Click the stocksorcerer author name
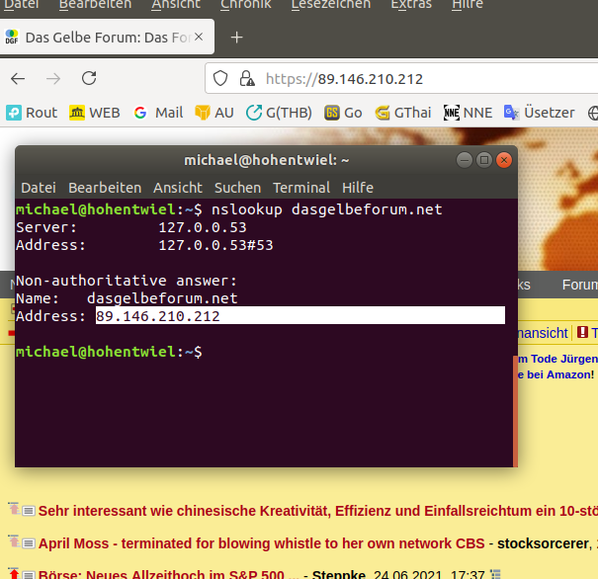Screen dimensions: 598x579 tap(539, 543)
